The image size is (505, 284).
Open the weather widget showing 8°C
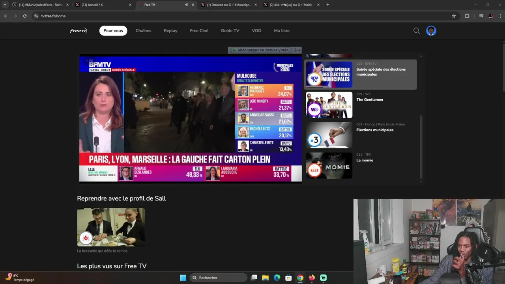tap(20, 277)
